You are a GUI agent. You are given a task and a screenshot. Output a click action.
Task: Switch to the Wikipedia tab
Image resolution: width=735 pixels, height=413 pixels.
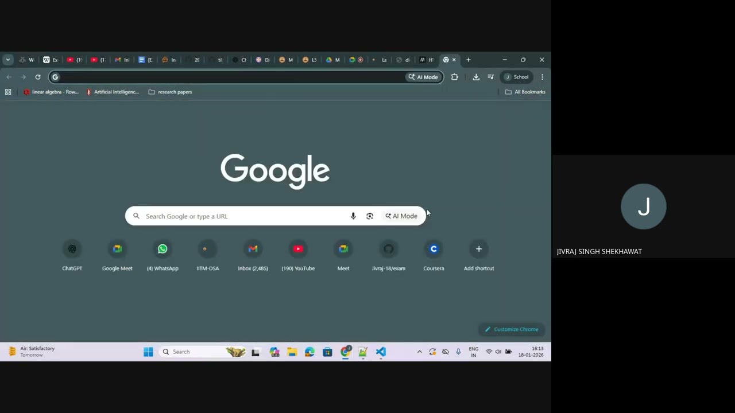click(x=51, y=60)
